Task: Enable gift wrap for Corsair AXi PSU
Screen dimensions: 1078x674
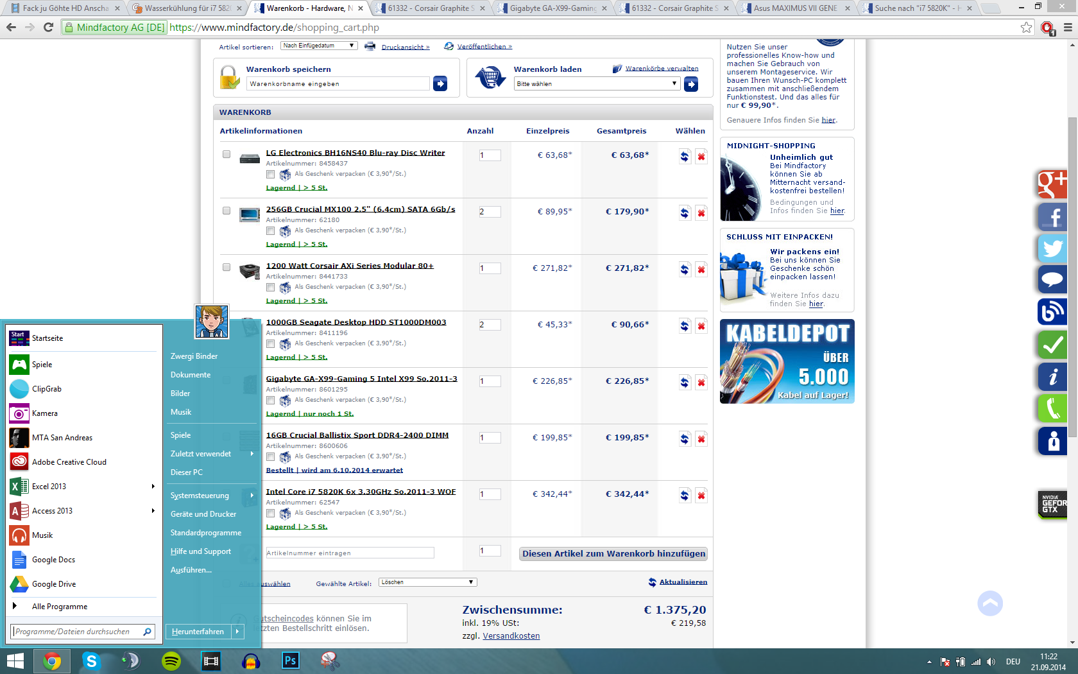Action: 270,288
